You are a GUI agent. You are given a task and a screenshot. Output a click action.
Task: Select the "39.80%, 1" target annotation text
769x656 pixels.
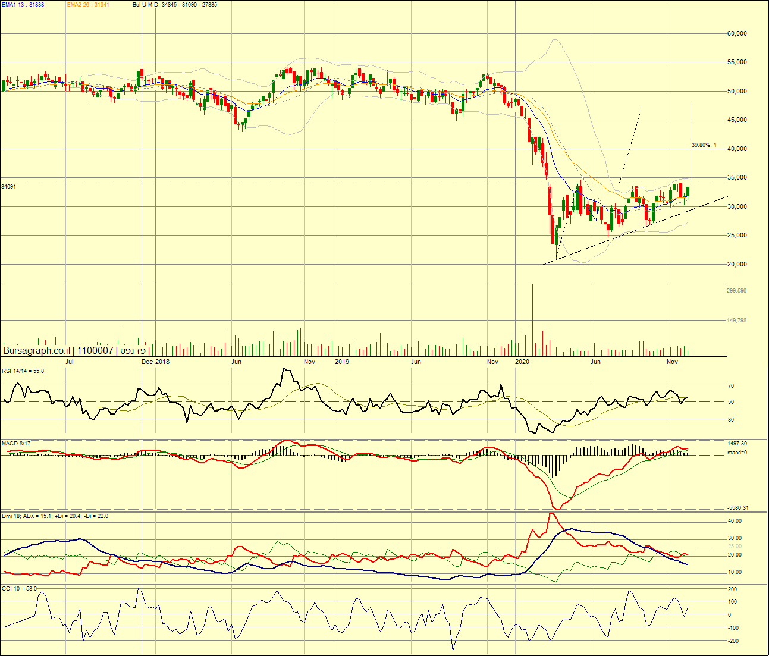click(704, 145)
